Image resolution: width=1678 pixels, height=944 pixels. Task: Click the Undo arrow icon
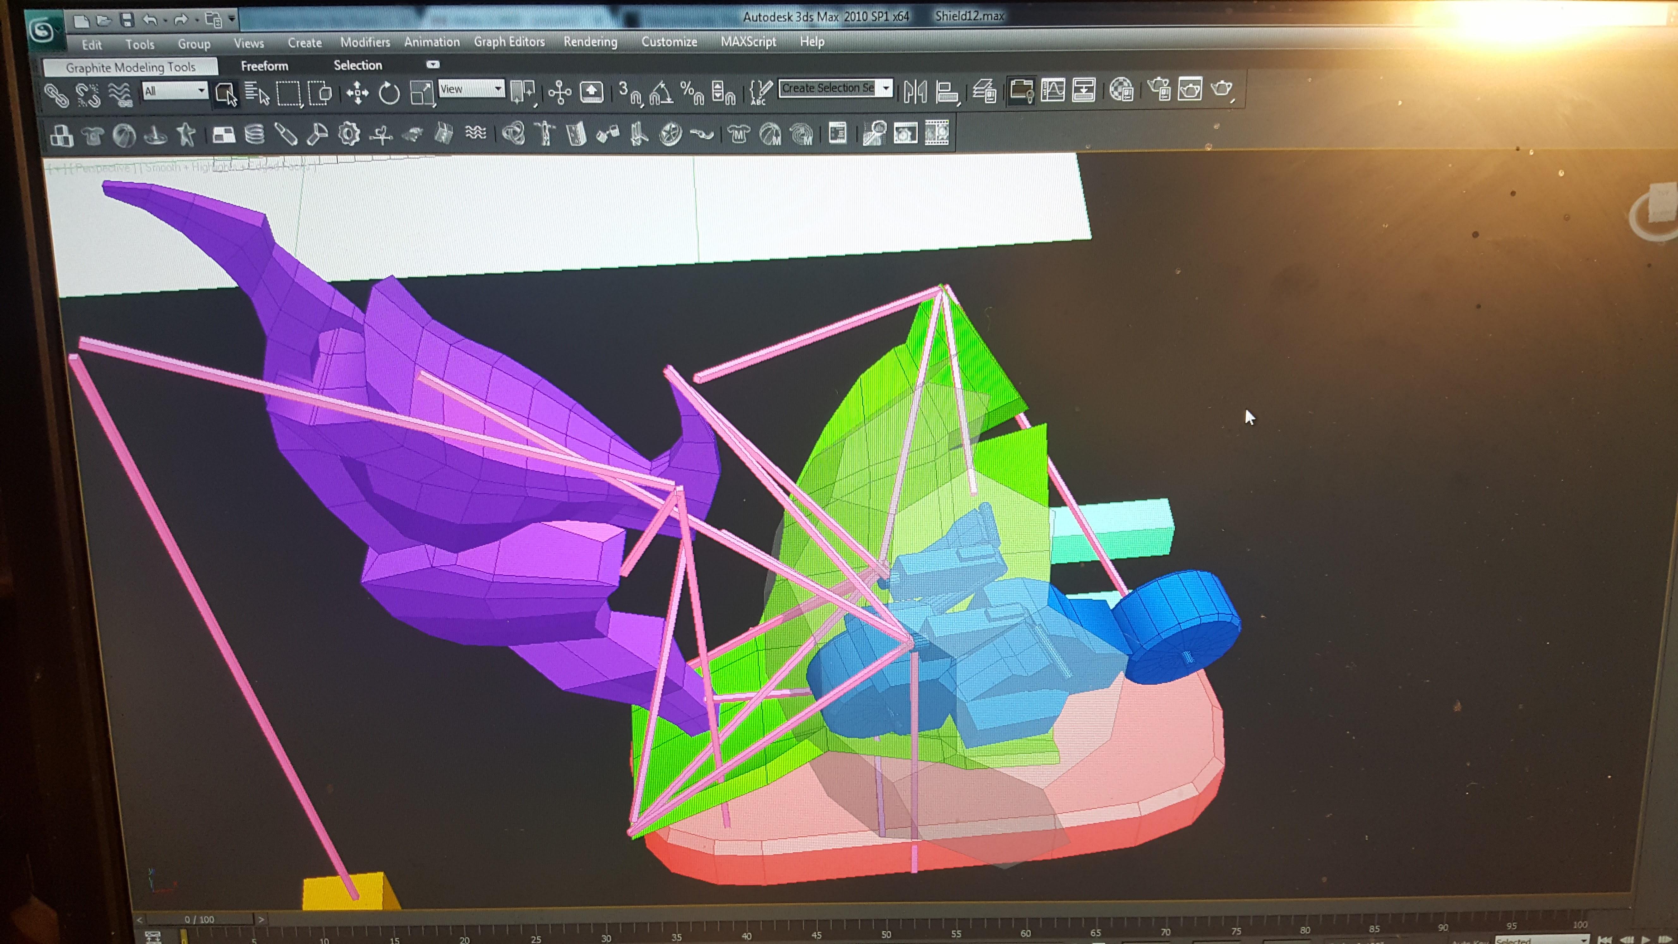150,20
